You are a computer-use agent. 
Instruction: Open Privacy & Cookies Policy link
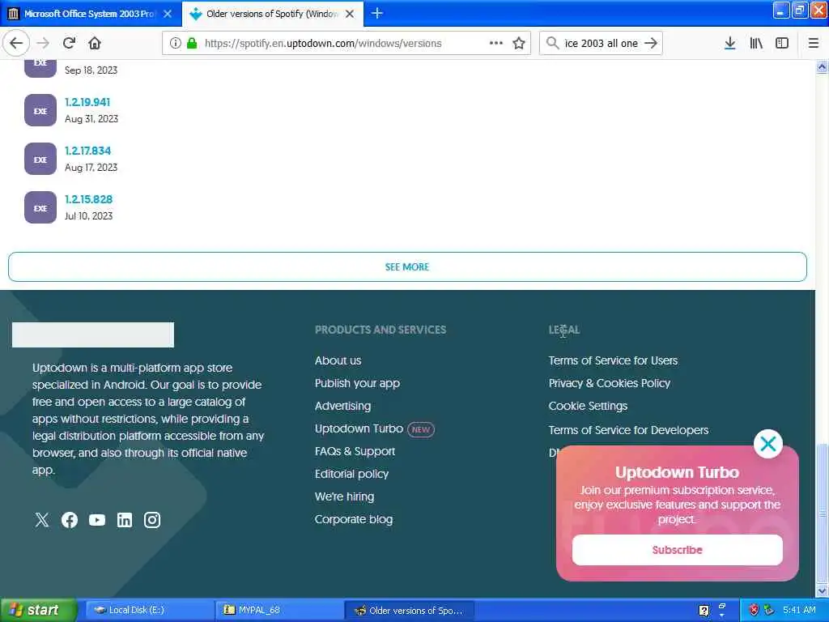[x=609, y=383]
